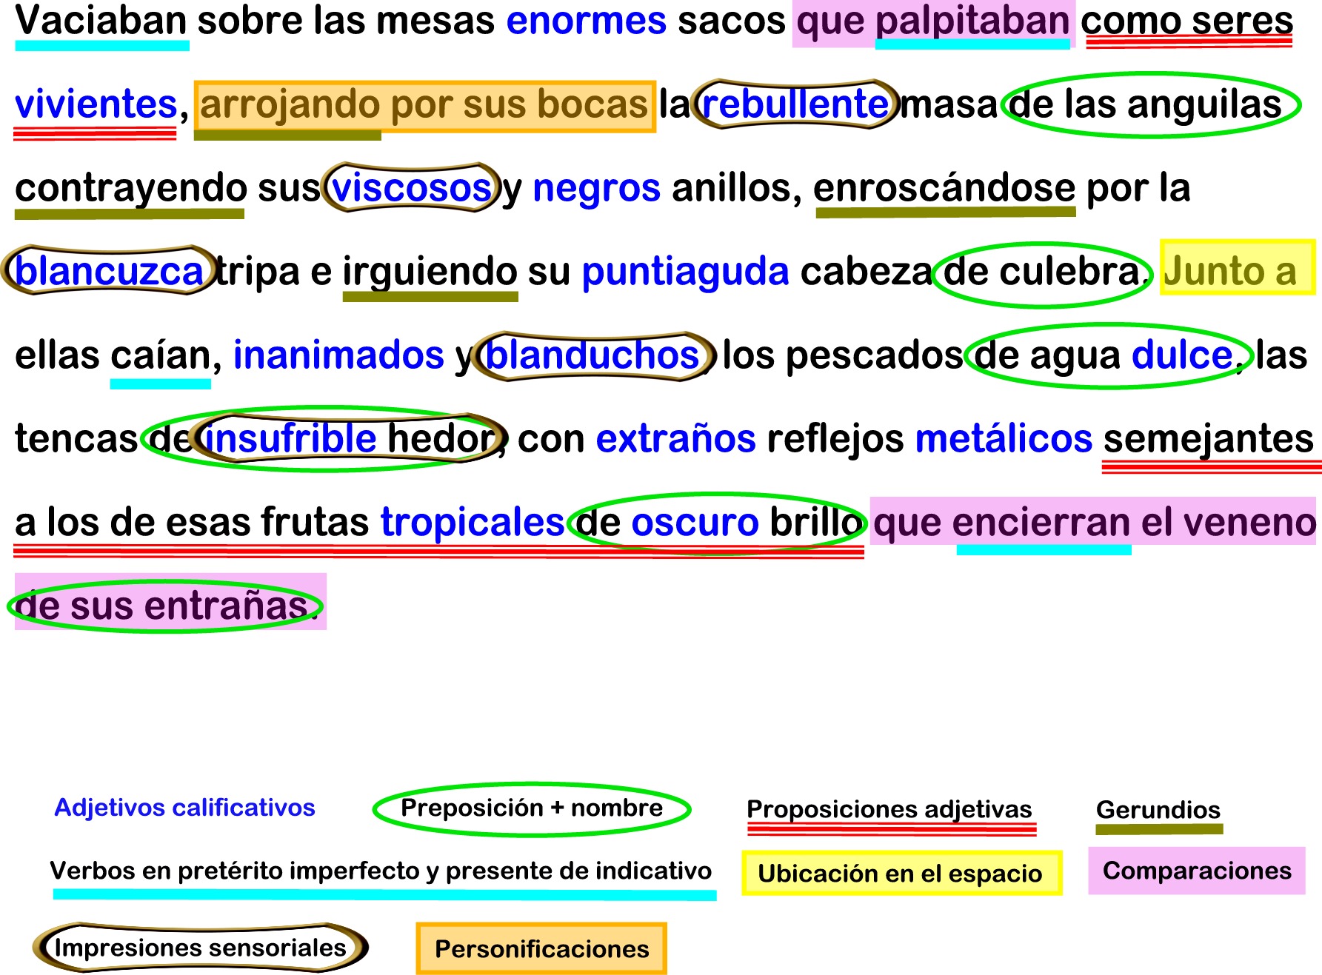The image size is (1322, 975).
Task: Click the blue word 'inanimados'
Action: tap(338, 355)
